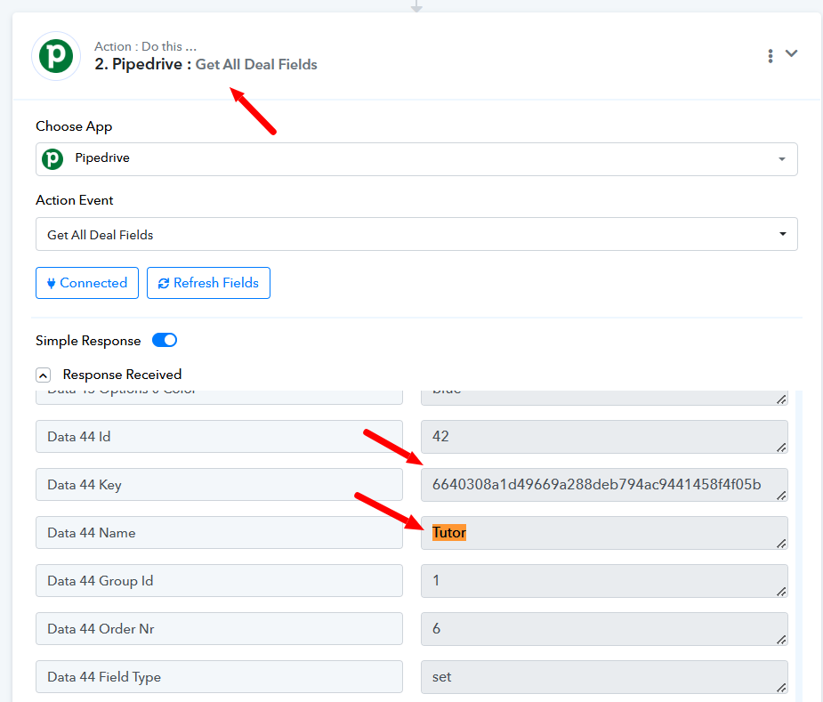Image resolution: width=823 pixels, height=702 pixels.
Task: Click the Pipedrive icon inside Choose App field
Action: pos(52,158)
